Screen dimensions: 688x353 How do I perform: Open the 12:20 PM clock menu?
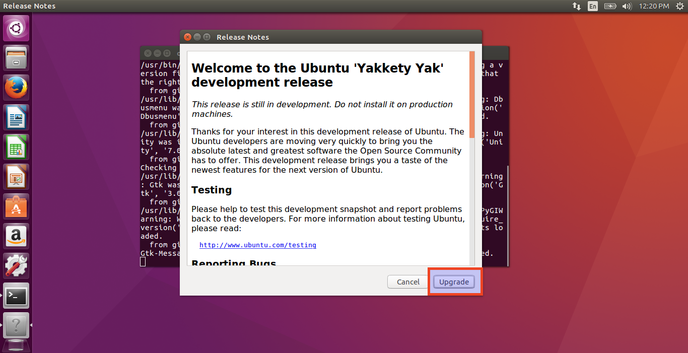tap(654, 6)
